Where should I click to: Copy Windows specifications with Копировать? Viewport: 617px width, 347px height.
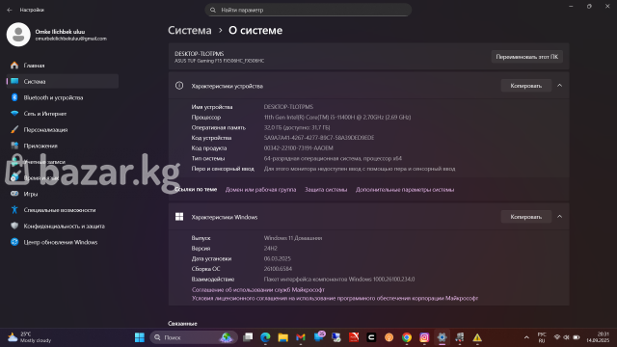[x=525, y=217]
